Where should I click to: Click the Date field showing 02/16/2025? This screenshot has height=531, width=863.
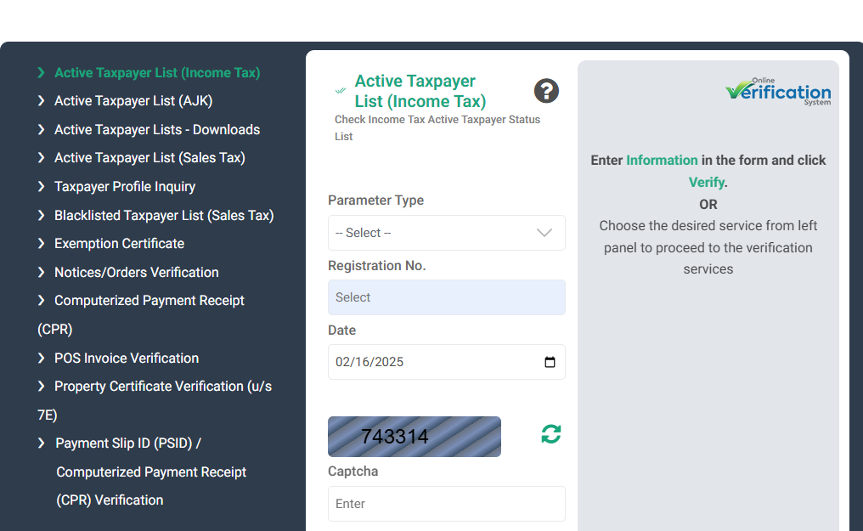pyautogui.click(x=446, y=362)
